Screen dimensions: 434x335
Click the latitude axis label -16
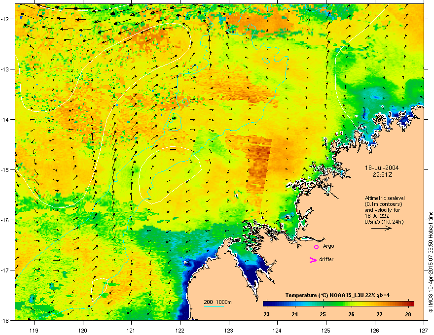(x=5, y=220)
